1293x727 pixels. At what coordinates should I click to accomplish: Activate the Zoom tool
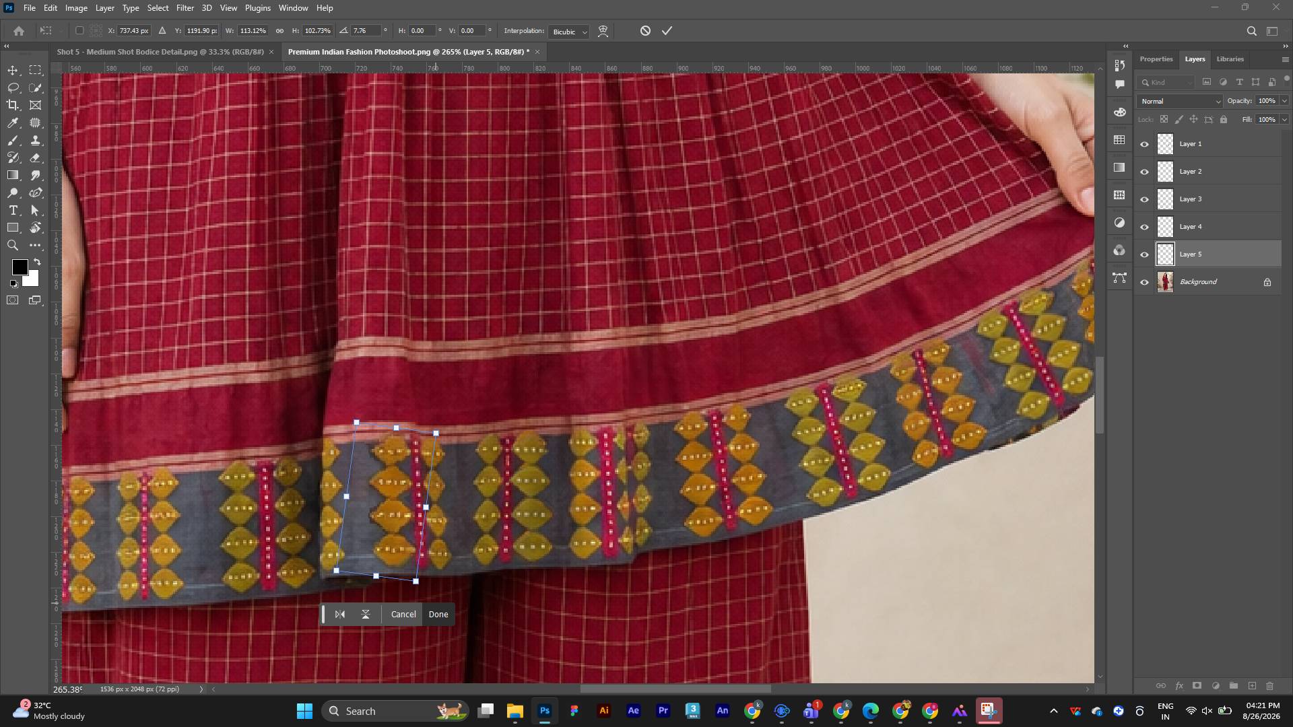[13, 246]
